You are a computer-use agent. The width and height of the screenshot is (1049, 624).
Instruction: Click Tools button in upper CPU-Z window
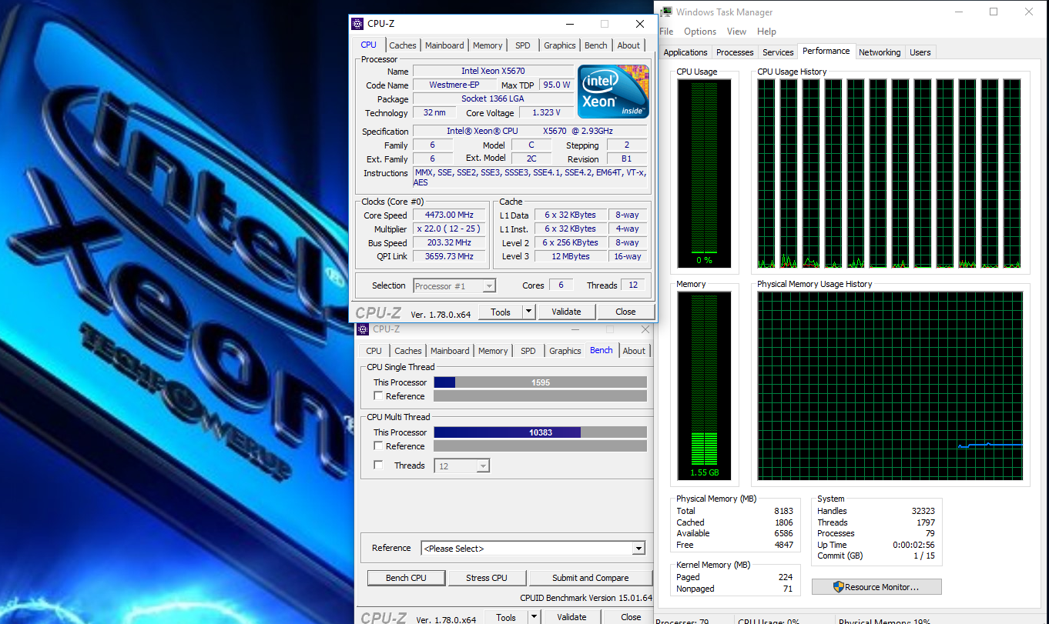[501, 312]
